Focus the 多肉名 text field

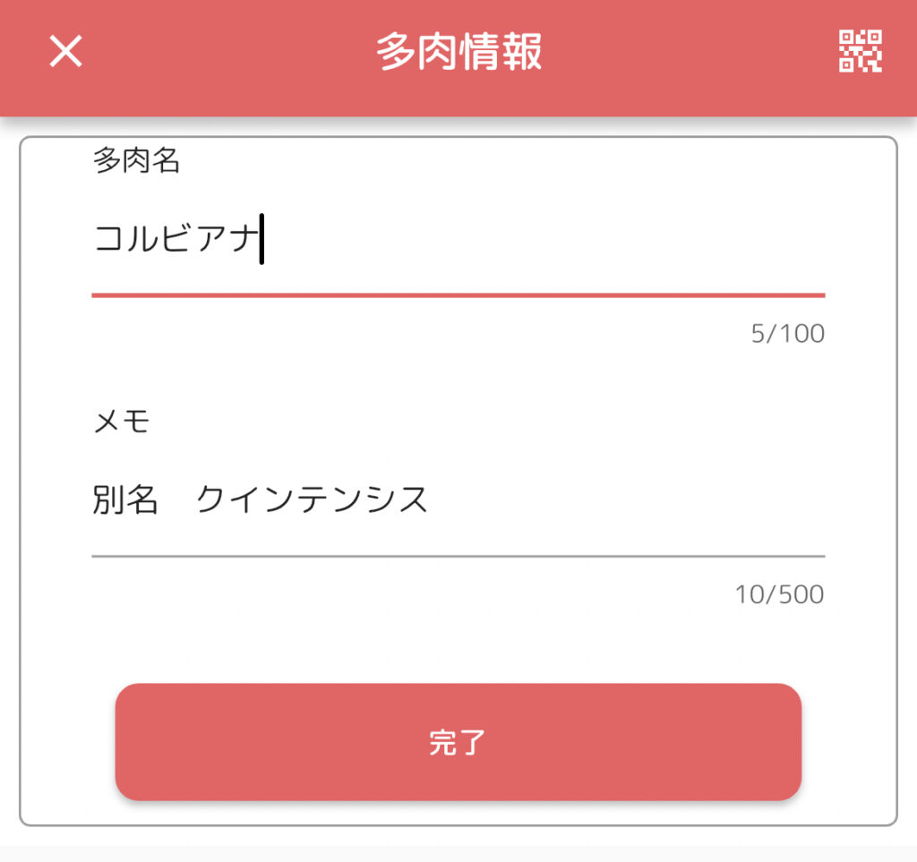(458, 240)
